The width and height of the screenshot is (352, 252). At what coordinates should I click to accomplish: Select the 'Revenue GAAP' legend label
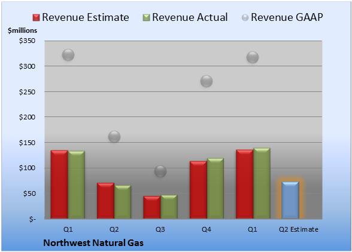(287, 17)
